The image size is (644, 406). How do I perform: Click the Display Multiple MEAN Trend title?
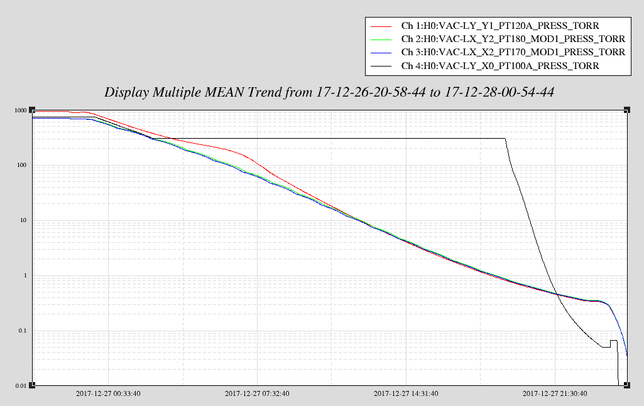(329, 92)
